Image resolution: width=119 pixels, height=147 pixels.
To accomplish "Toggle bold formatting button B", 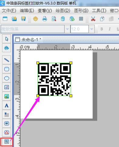I will point(102,29).
